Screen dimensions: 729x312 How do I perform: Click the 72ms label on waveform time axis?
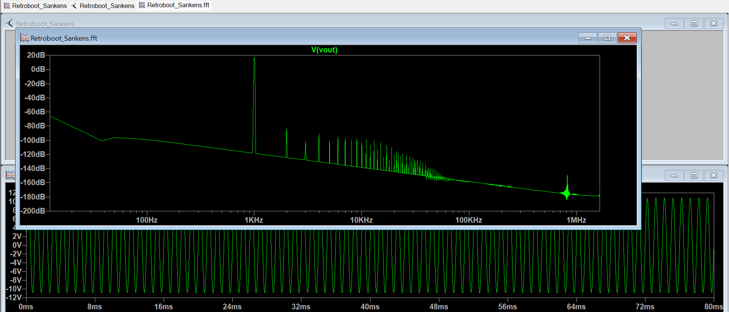(x=645, y=307)
